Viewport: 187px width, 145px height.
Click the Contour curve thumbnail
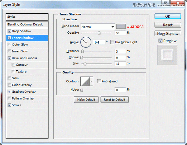85,81
